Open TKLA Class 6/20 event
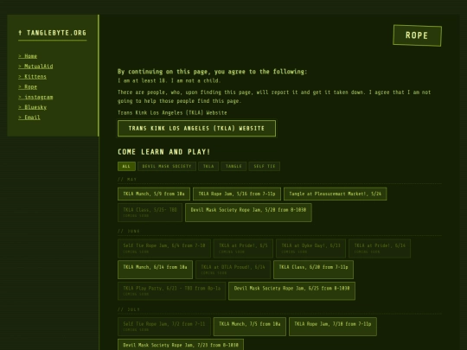The height and width of the screenshot is (350, 467). point(313,270)
